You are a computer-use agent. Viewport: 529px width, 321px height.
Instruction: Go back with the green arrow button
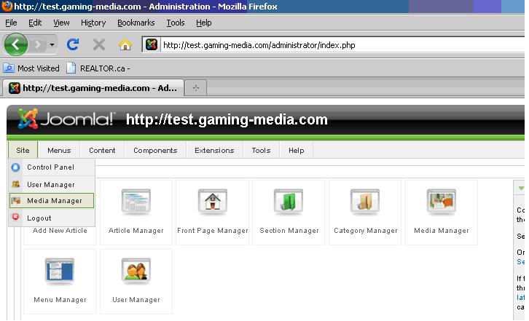(x=15, y=44)
